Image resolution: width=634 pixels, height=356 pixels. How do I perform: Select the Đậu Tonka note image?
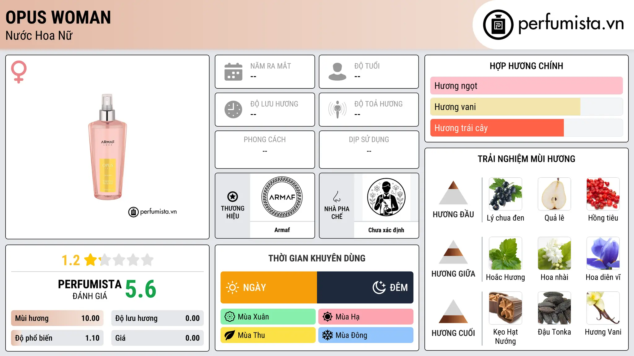(x=554, y=308)
